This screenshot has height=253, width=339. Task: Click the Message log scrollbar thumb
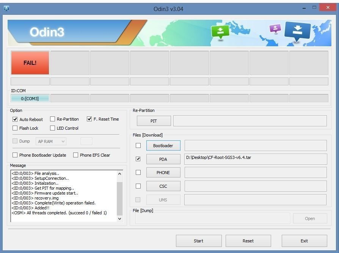pyautogui.click(x=119, y=198)
